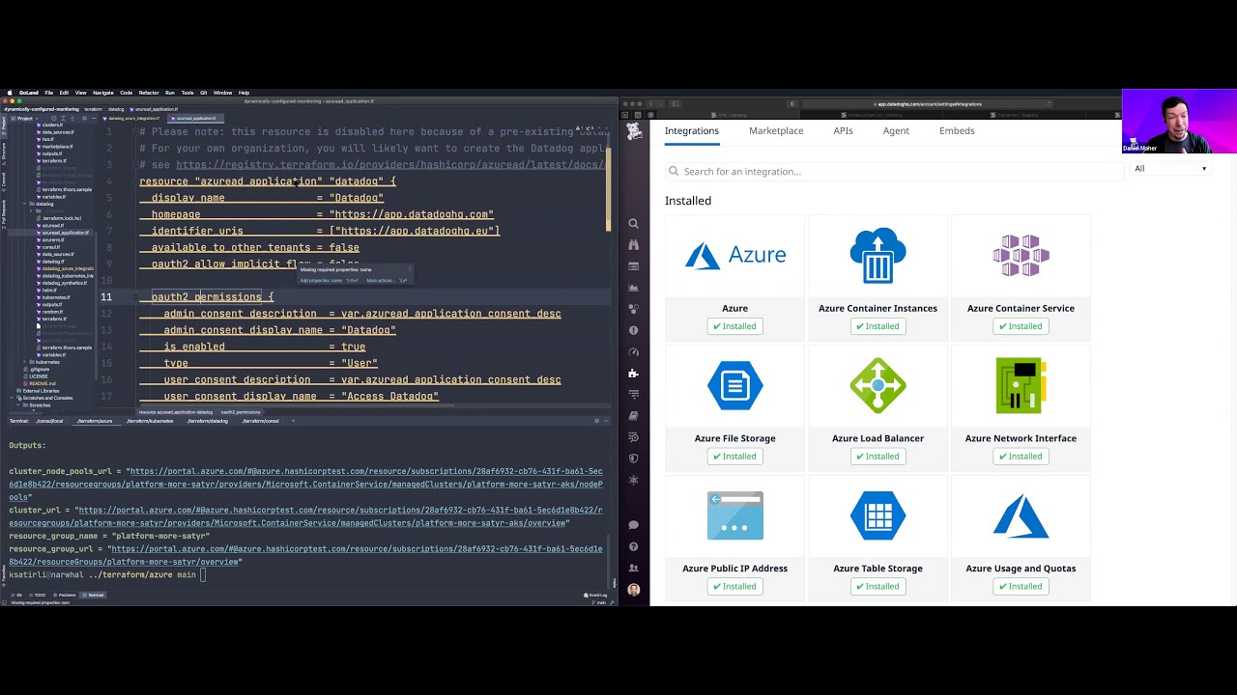The image size is (1237, 695).
Task: Click the browser back arrow button
Action: 649,103
